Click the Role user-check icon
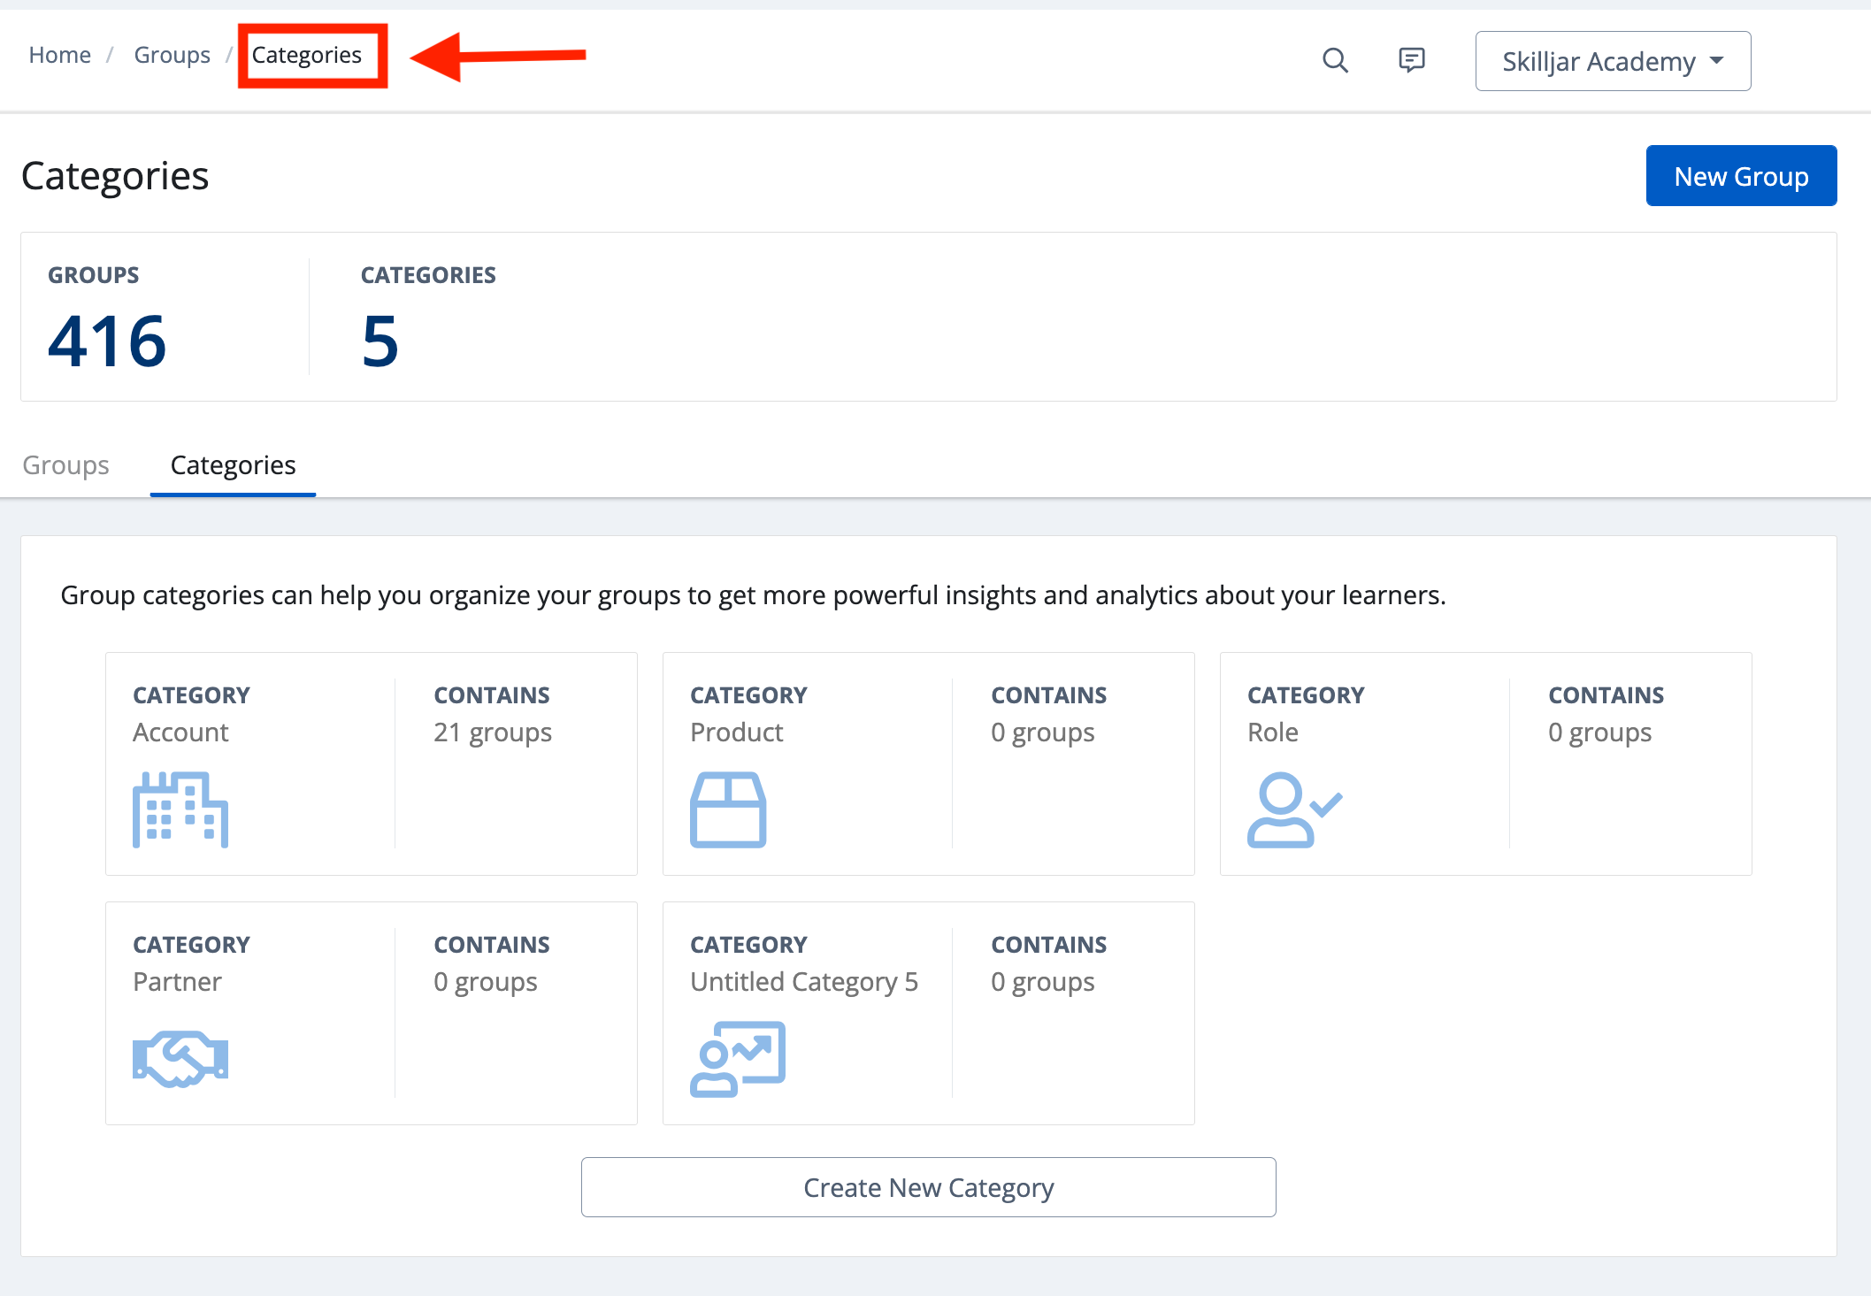The width and height of the screenshot is (1871, 1296). [1293, 809]
